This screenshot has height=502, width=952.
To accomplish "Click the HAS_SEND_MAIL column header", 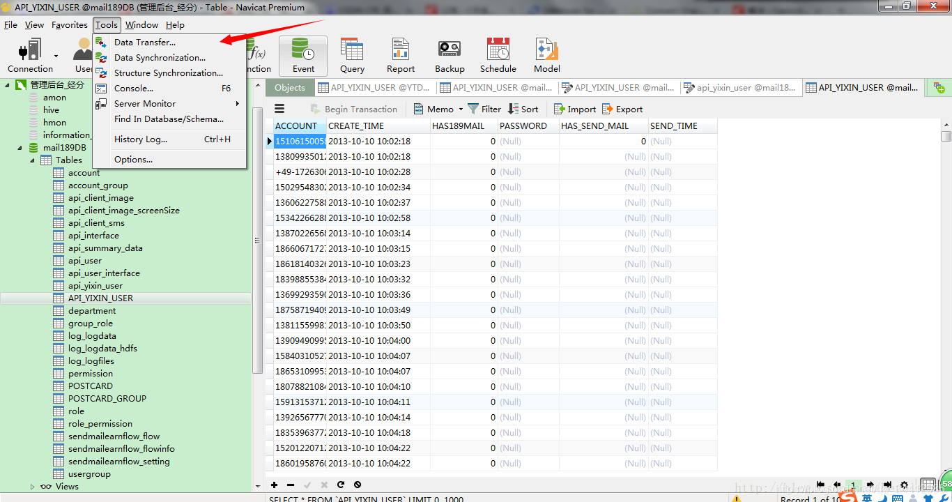I will coord(604,126).
